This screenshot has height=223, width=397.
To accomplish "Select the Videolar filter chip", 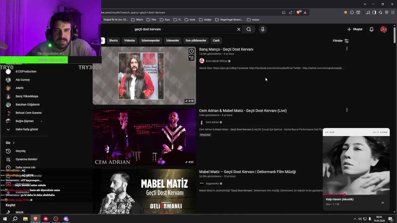I will click(x=130, y=41).
